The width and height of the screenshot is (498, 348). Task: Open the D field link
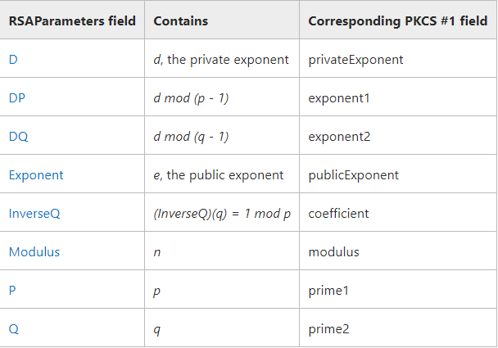tap(13, 60)
